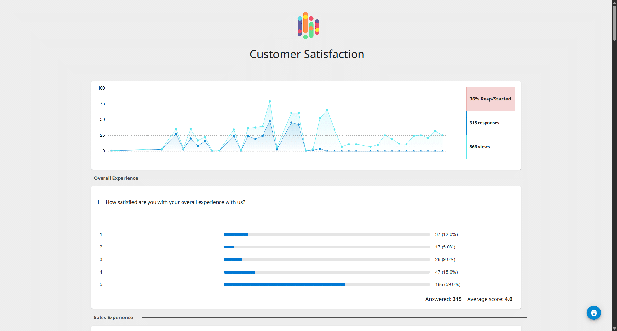Click the scrollbar down arrow
Screen dimensions: 617x331
coord(614,328)
